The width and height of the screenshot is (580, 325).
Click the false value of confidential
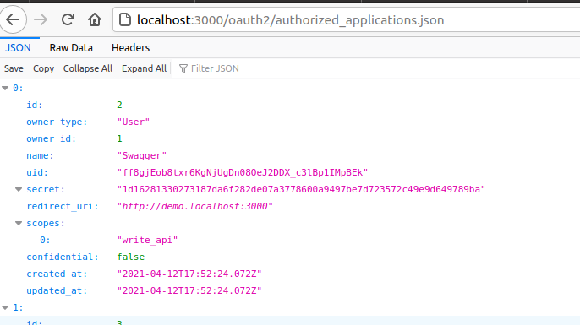(130, 257)
